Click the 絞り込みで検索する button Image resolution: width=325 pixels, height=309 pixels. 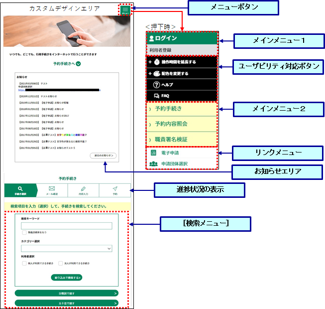pos(67,277)
